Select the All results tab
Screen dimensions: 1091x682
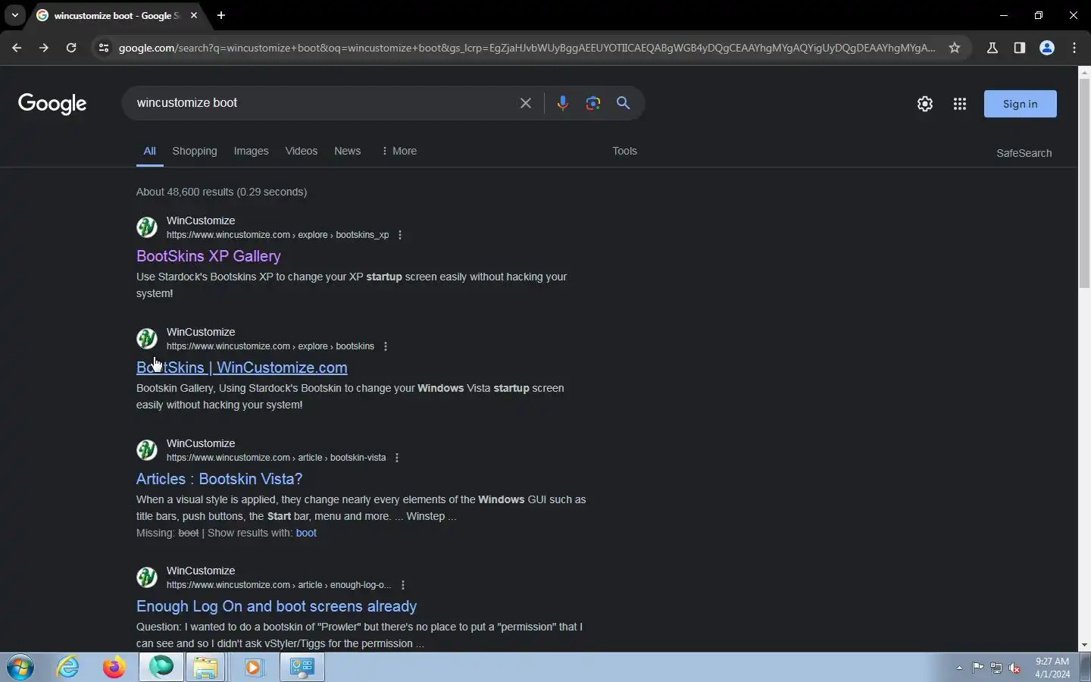pos(150,151)
